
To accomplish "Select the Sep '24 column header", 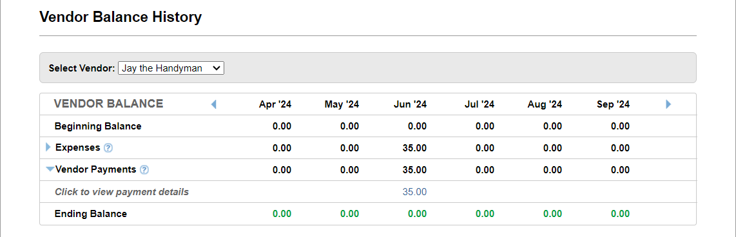I will click(613, 104).
